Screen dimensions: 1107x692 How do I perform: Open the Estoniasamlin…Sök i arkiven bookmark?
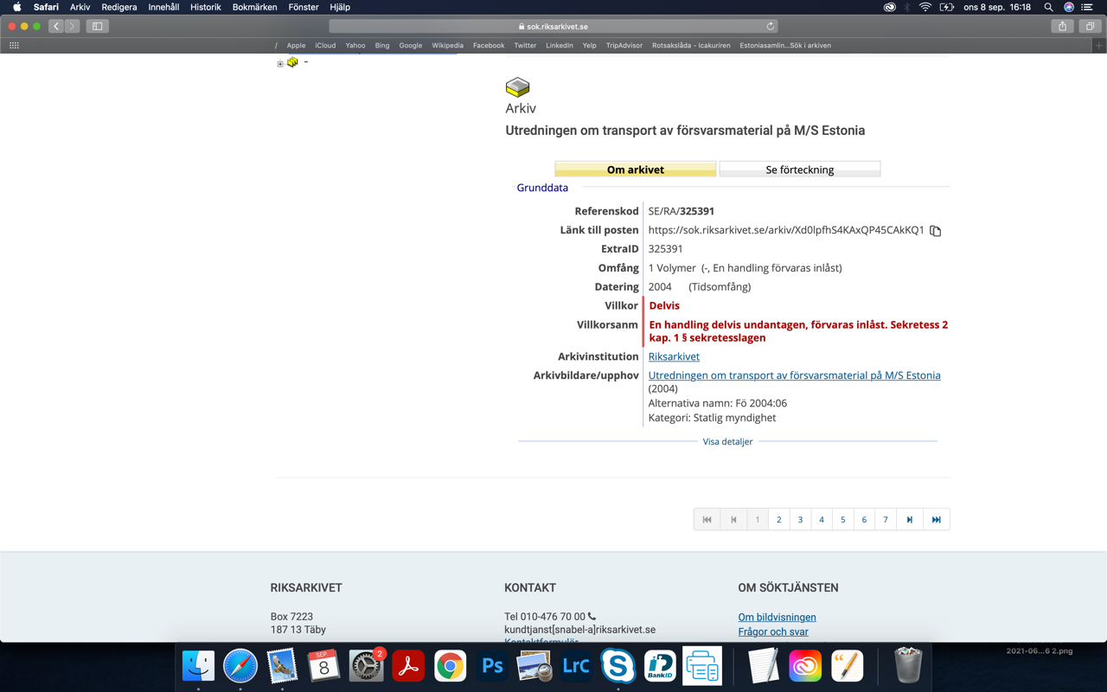[785, 45]
